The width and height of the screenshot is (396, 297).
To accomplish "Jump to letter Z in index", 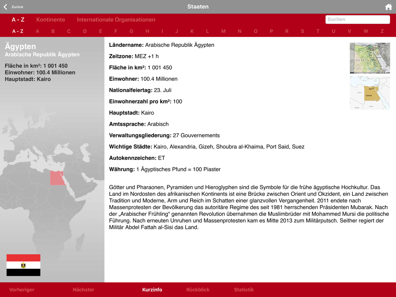I will pos(382,31).
